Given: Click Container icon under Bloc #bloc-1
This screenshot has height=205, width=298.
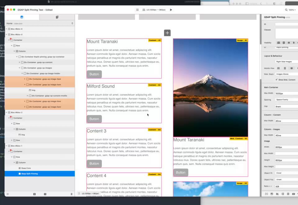Looking at the screenshot, I should [11, 151].
